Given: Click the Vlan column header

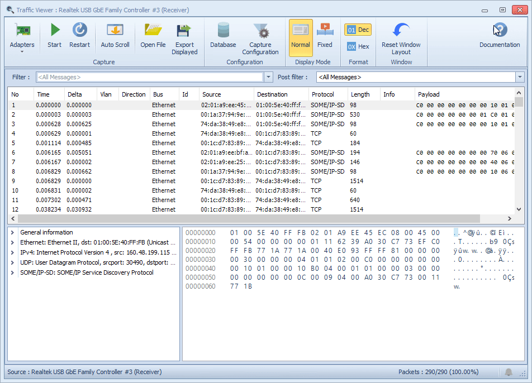Looking at the screenshot, I should (108, 94).
